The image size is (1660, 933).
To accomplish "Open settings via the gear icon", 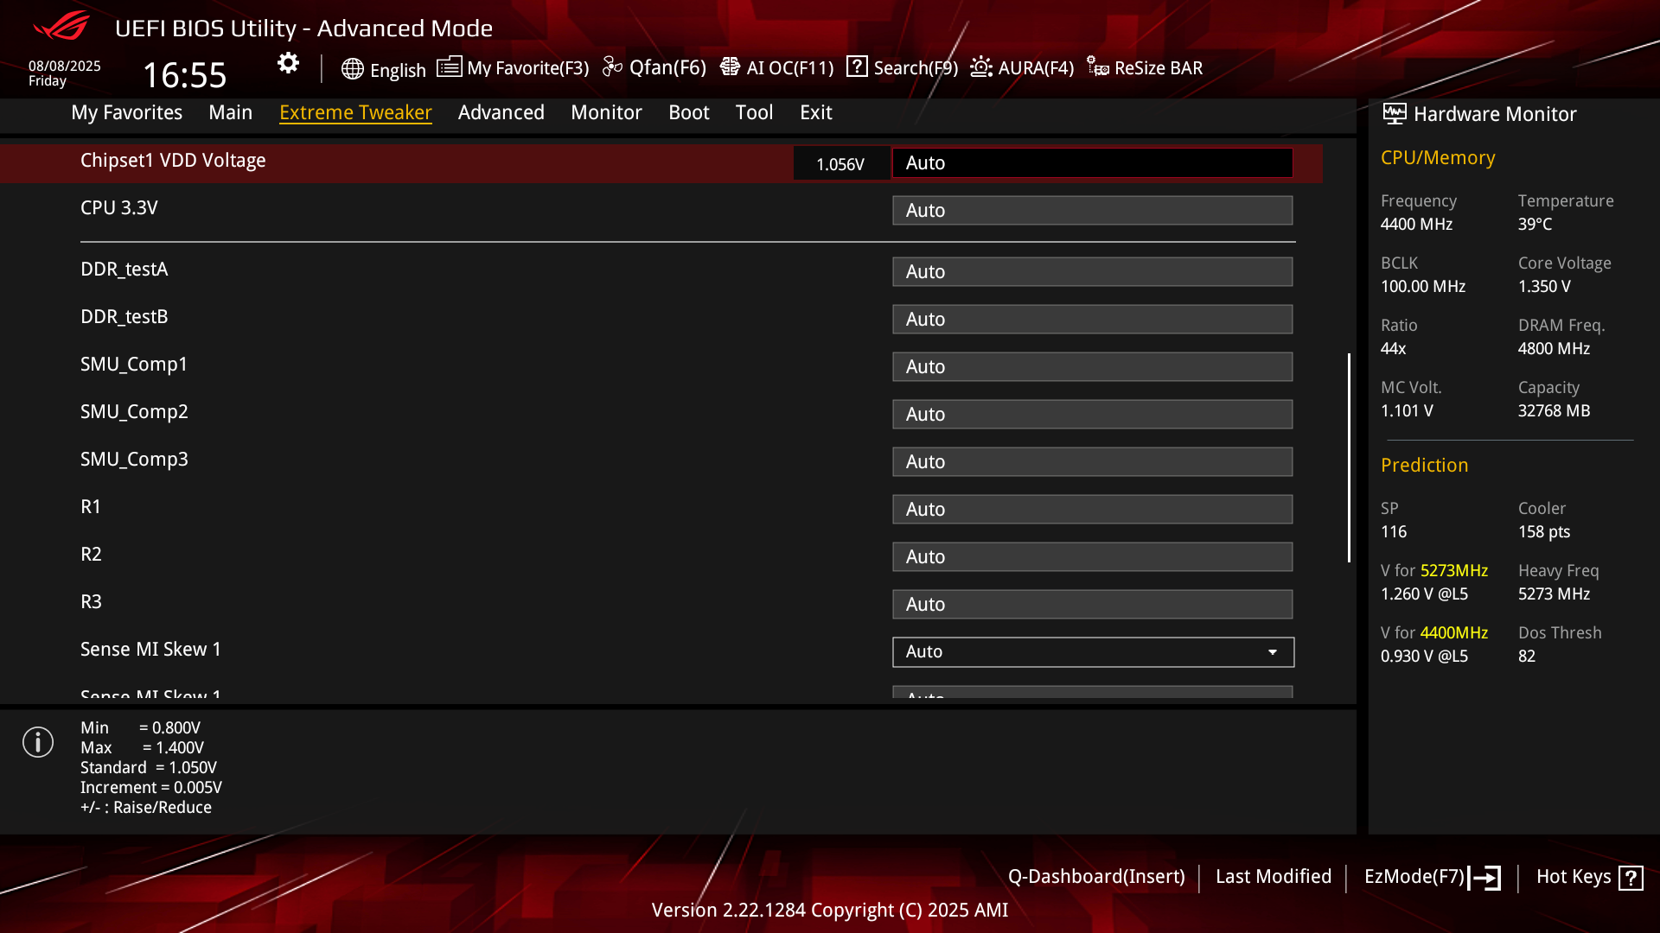I will [288, 63].
